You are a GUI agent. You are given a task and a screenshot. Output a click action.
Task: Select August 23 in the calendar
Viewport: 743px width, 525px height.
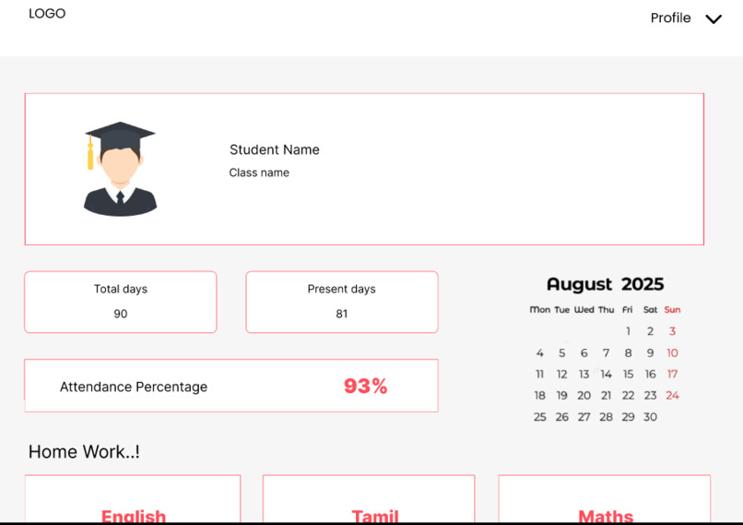click(x=650, y=396)
